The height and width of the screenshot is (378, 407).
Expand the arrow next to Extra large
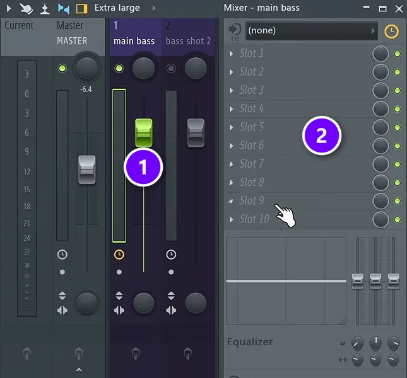(154, 8)
